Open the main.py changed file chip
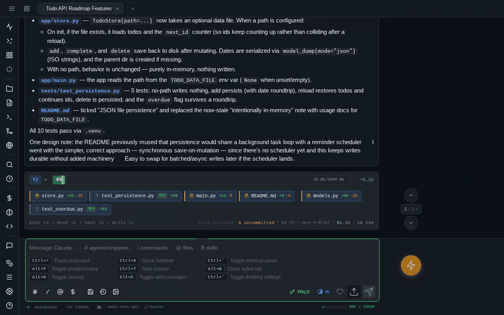Screen dimensions: 504x315 click(x=211, y=196)
